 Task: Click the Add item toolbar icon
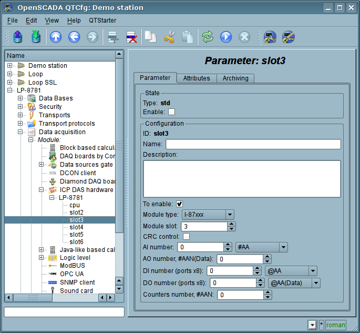tap(112, 37)
